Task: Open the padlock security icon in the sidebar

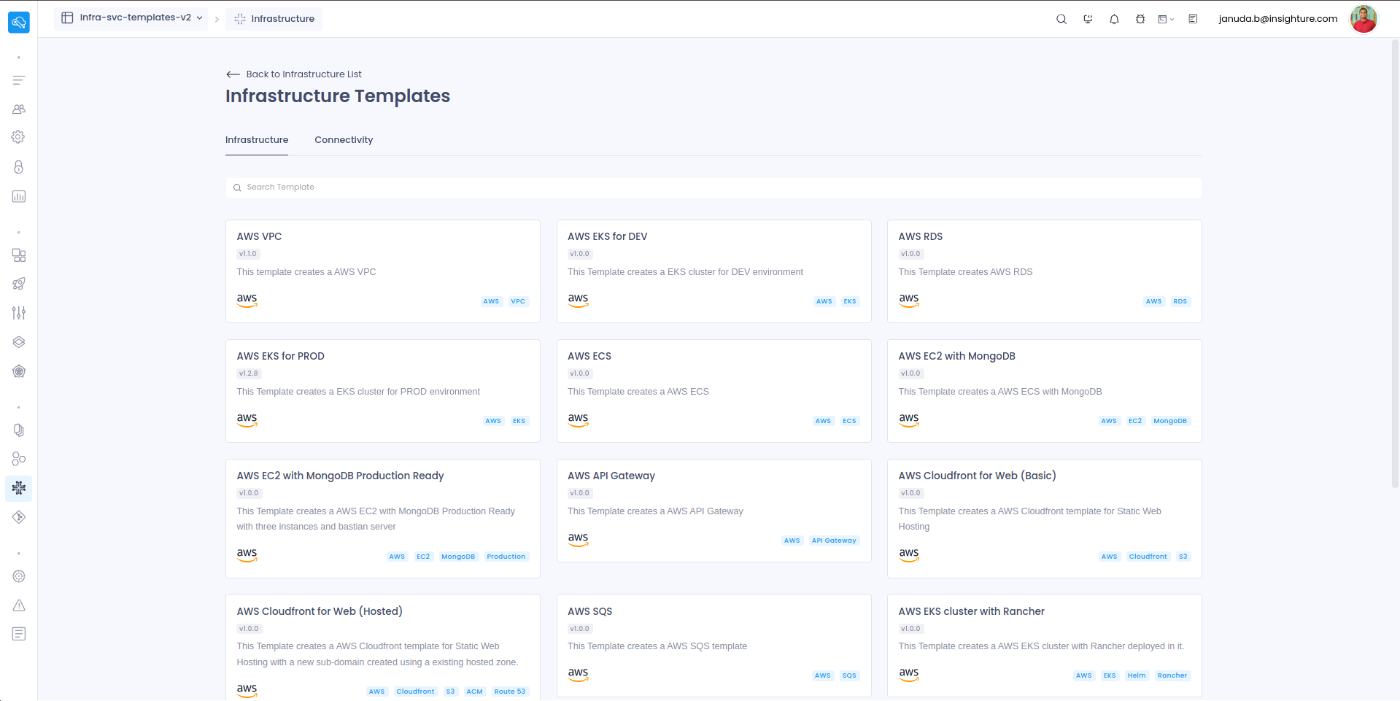Action: 19,167
